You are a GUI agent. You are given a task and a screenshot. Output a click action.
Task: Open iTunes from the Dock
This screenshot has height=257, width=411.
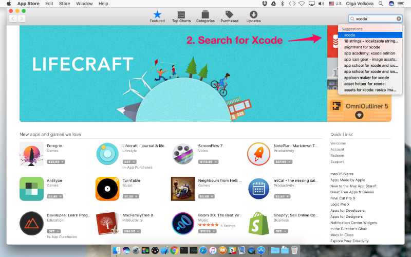pyautogui.click(x=213, y=250)
